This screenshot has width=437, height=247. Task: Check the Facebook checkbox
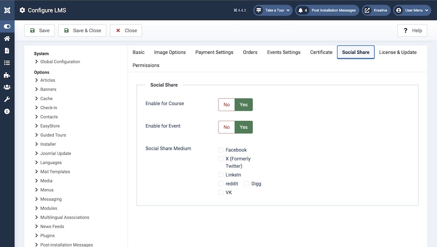coord(221,150)
